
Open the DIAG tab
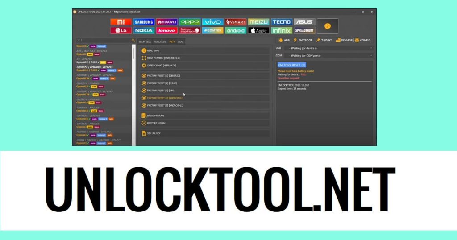[x=181, y=42]
